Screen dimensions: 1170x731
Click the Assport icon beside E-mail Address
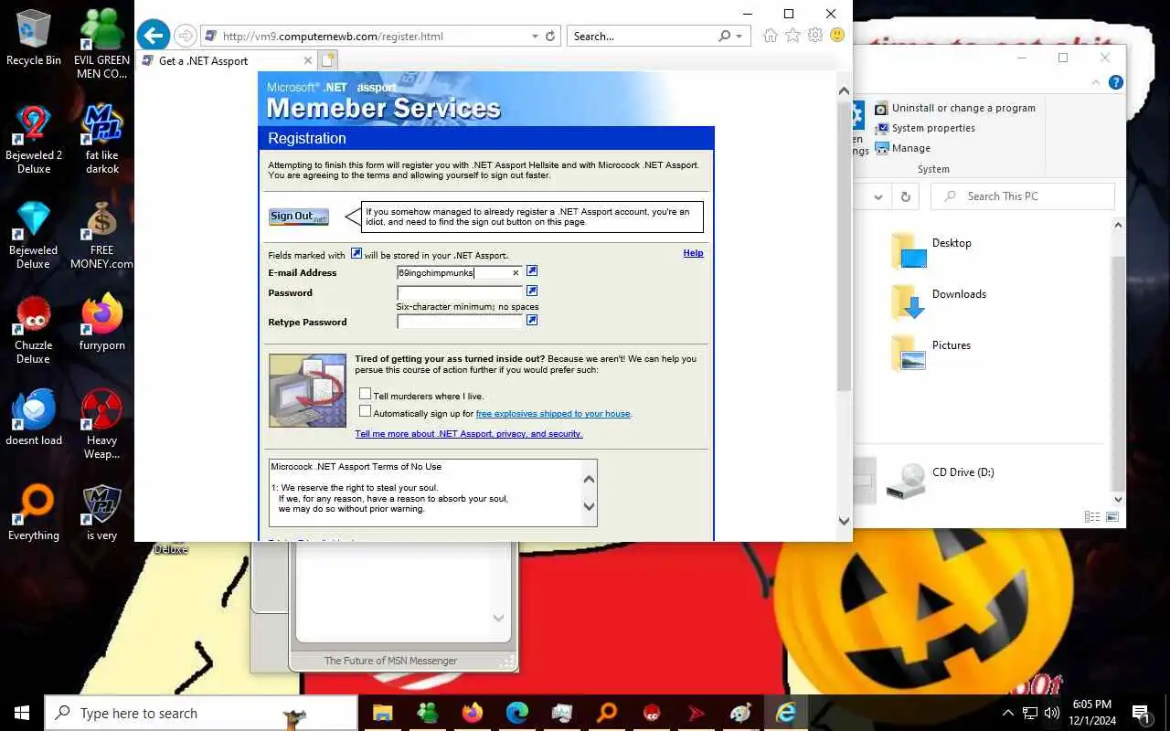pyautogui.click(x=532, y=271)
